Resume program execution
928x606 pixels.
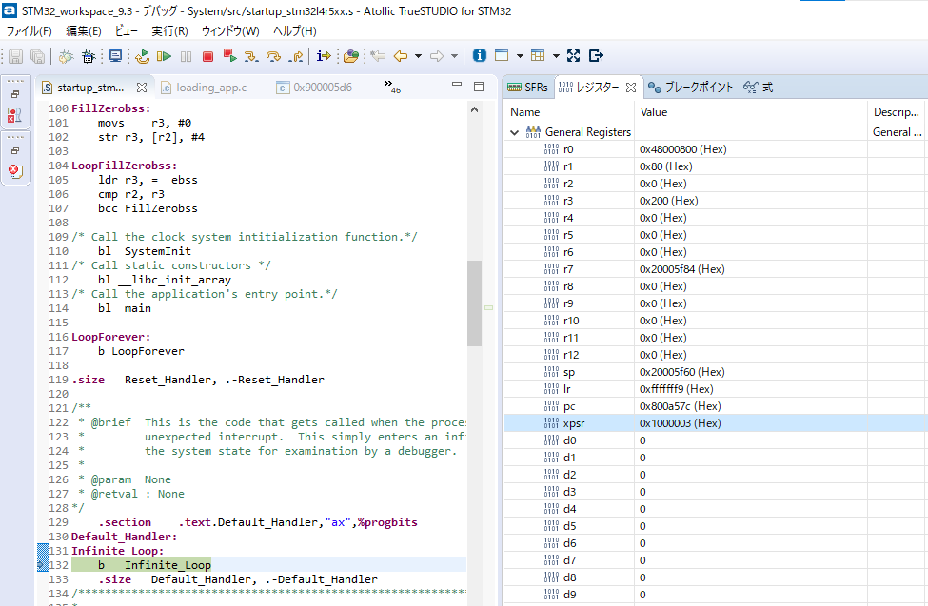click(164, 56)
